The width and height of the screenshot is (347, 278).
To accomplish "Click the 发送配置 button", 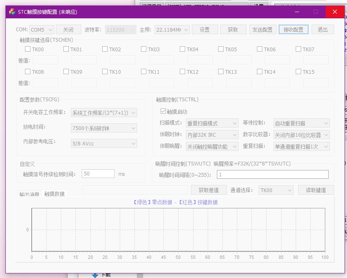I will point(263,30).
